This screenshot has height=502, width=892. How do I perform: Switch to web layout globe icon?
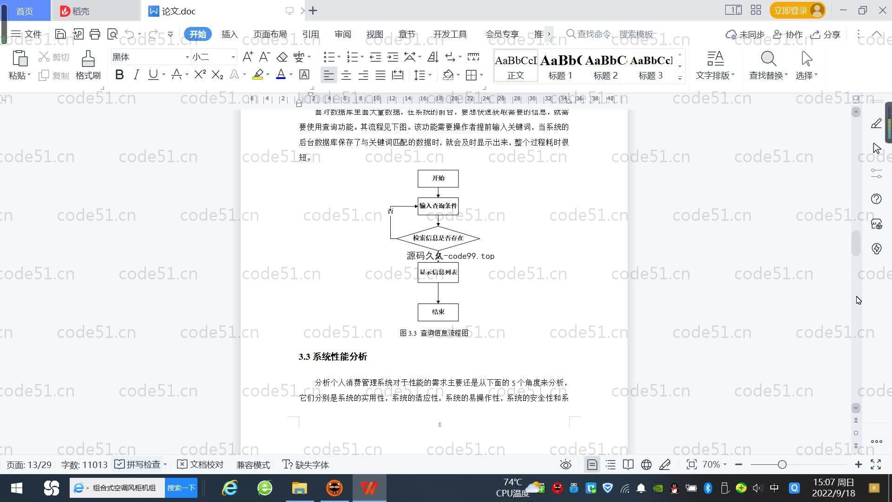646,465
